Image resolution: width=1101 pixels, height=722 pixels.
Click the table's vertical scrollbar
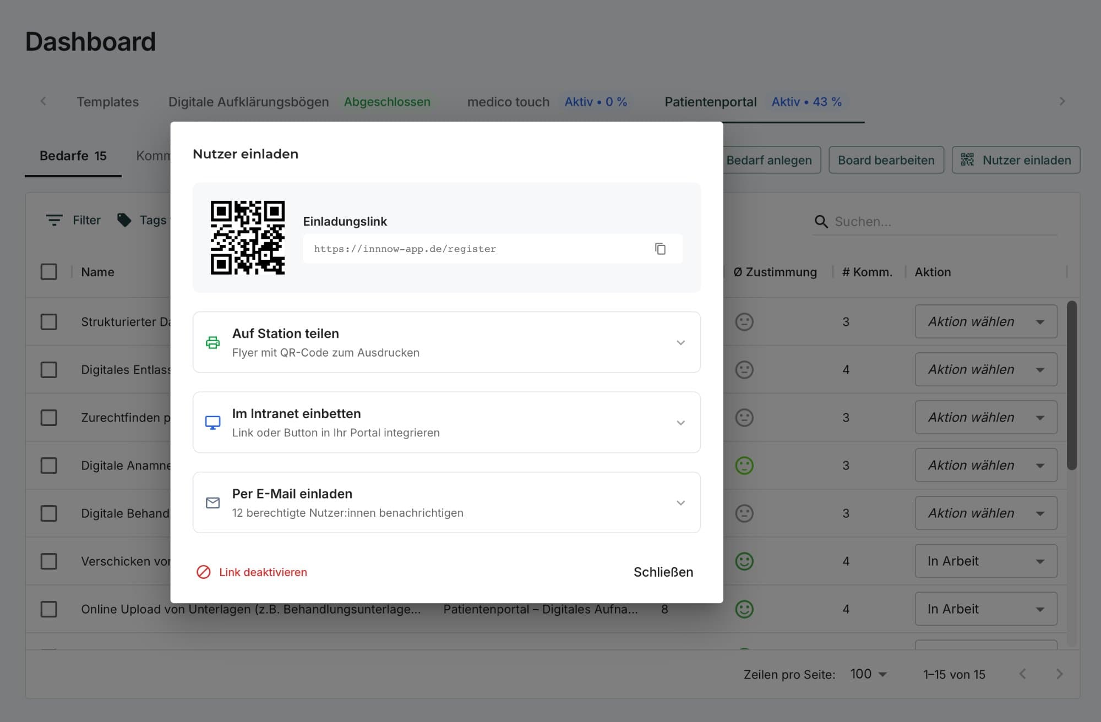pos(1071,385)
